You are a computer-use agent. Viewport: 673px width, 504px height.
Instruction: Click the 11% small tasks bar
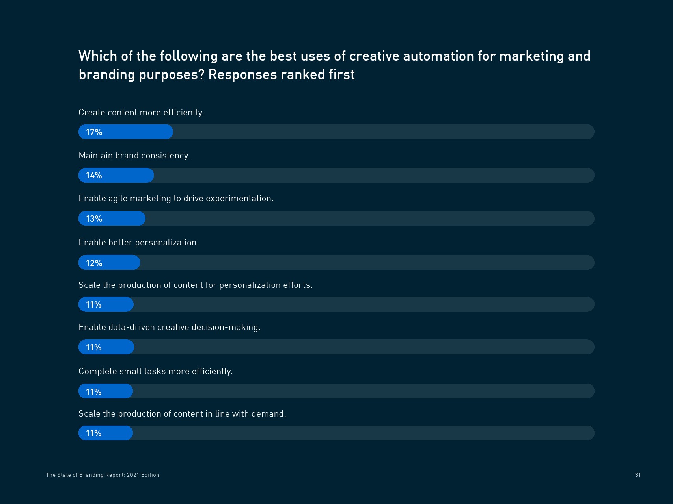pos(106,391)
